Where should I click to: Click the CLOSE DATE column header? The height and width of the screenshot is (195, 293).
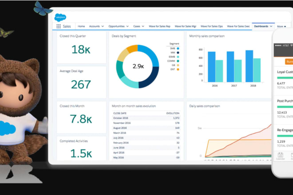coord(120,113)
